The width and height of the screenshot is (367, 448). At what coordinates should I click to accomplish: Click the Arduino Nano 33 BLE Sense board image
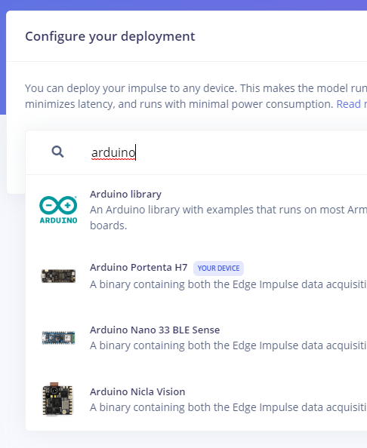click(x=58, y=338)
